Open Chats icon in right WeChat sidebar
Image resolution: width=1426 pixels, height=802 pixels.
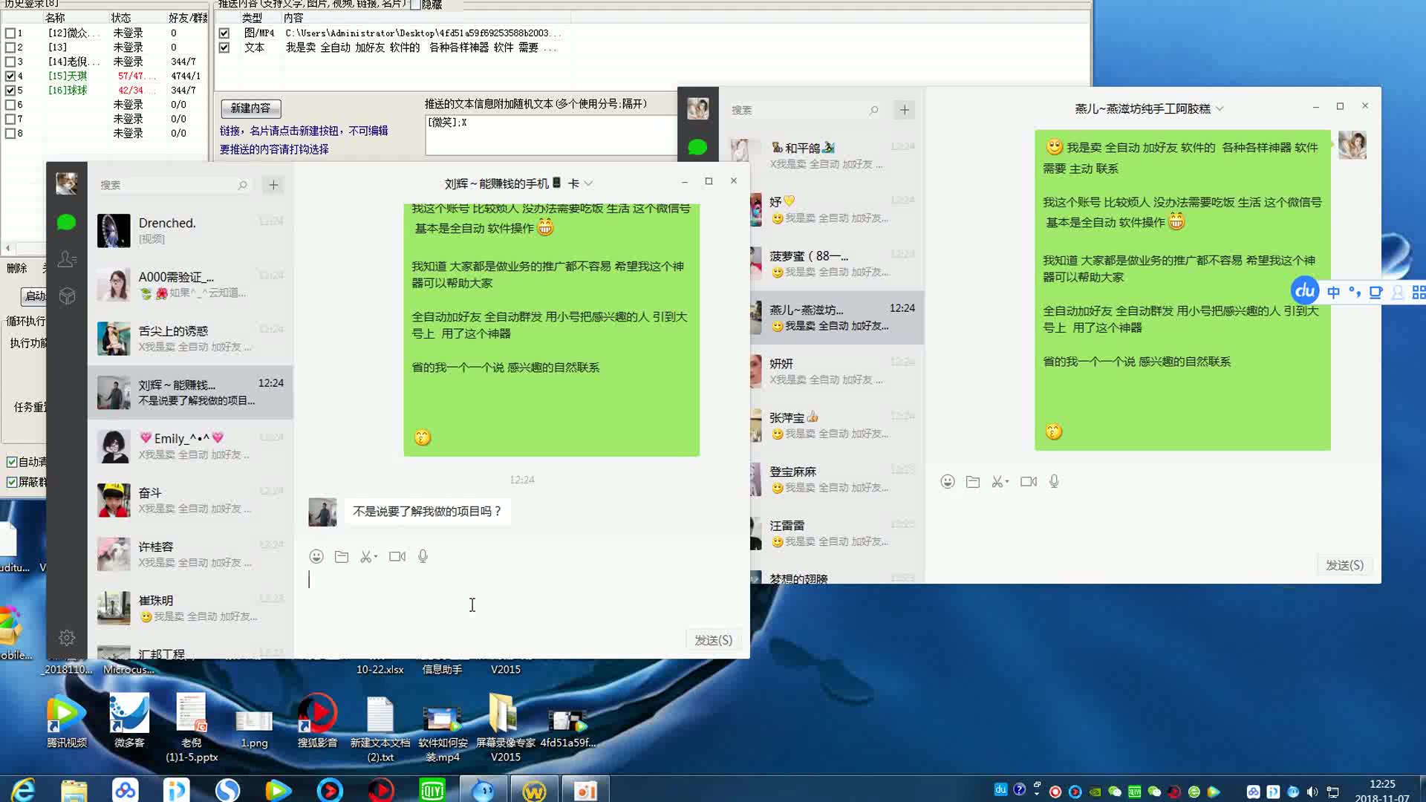coord(697,147)
